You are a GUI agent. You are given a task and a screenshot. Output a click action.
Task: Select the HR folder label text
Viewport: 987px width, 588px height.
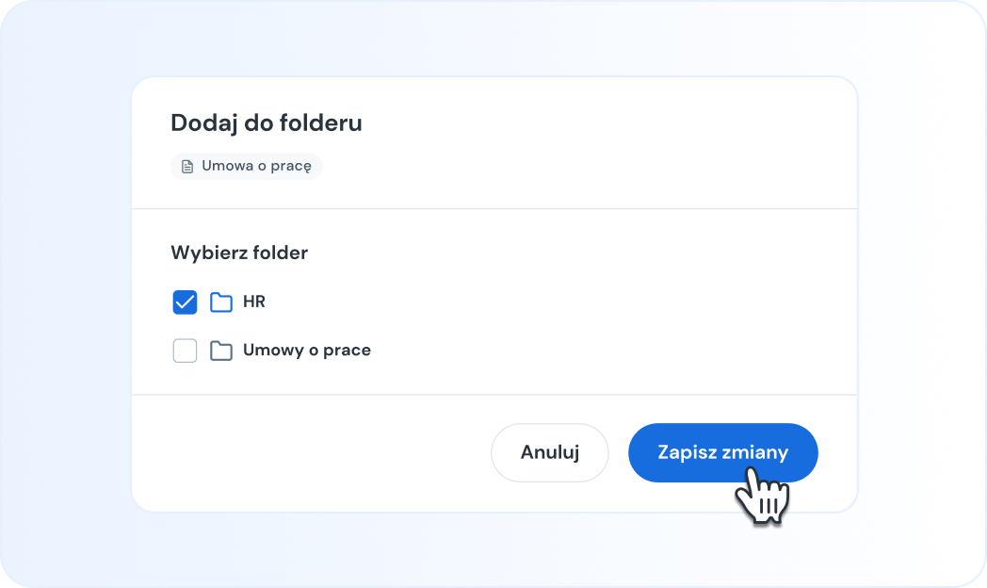pos(253,302)
